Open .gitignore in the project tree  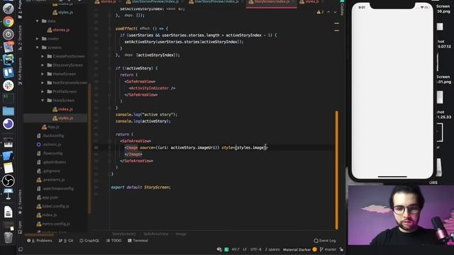49,171
